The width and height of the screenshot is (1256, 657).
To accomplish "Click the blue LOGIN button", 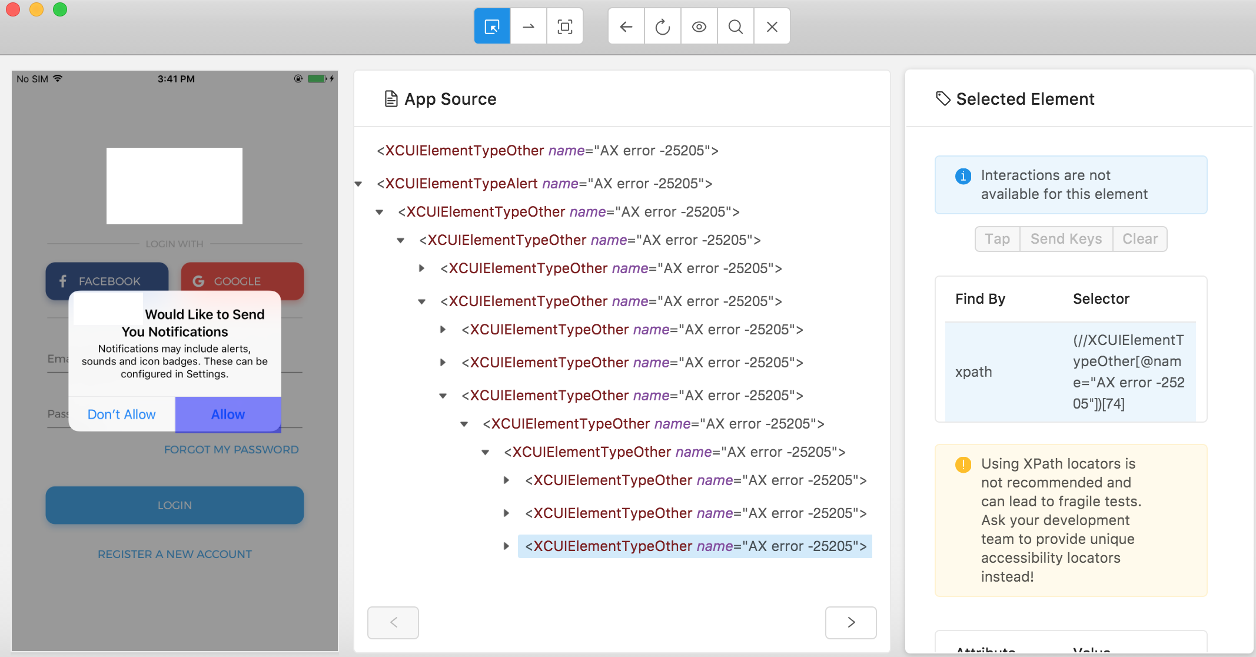I will [x=175, y=505].
